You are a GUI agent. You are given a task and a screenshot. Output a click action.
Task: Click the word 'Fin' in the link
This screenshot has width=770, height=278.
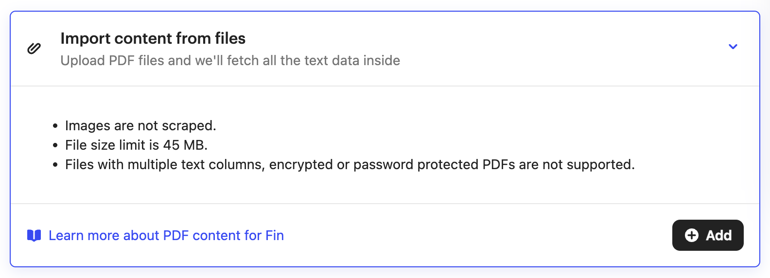click(x=275, y=236)
